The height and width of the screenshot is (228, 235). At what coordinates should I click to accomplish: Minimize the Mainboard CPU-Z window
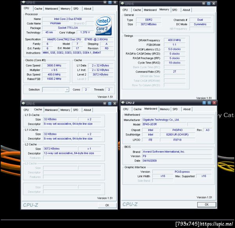pos(204,103)
